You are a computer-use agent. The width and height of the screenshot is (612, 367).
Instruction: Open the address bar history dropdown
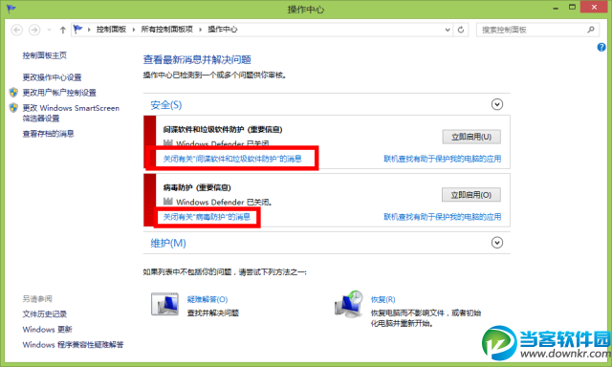[448, 30]
